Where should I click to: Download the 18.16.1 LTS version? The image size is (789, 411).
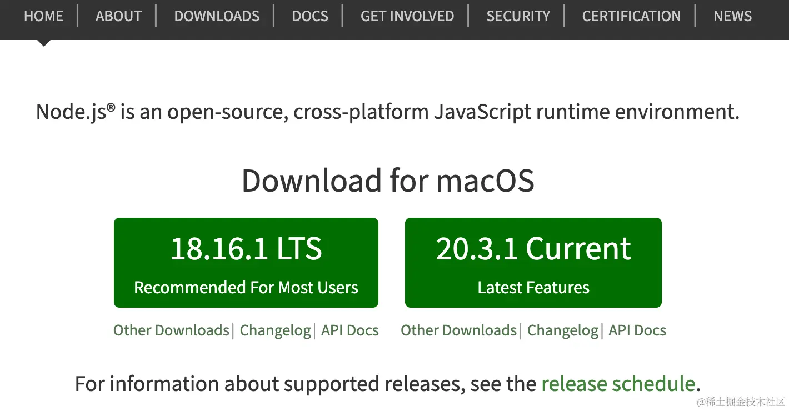click(x=246, y=263)
